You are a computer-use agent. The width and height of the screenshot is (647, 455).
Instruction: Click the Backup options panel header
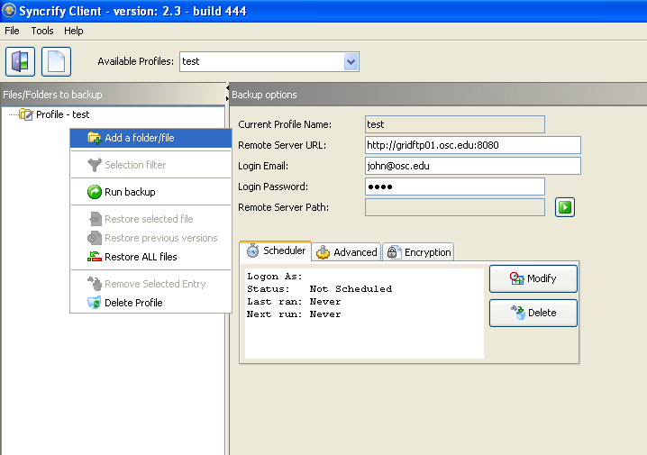438,95
